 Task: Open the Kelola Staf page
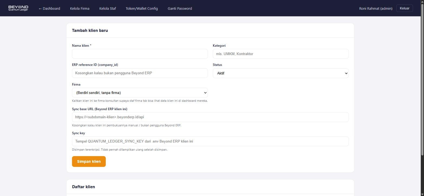click(108, 8)
